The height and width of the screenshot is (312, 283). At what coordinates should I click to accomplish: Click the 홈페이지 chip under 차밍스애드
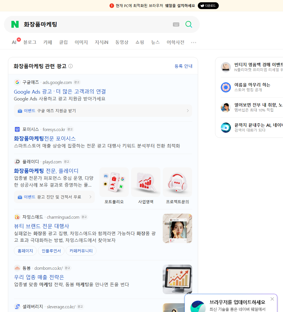[x=25, y=251]
